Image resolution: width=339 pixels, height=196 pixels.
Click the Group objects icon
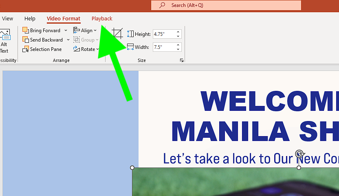pos(77,40)
